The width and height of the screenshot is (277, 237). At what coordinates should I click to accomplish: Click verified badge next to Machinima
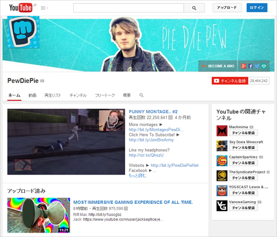(x=252, y=127)
